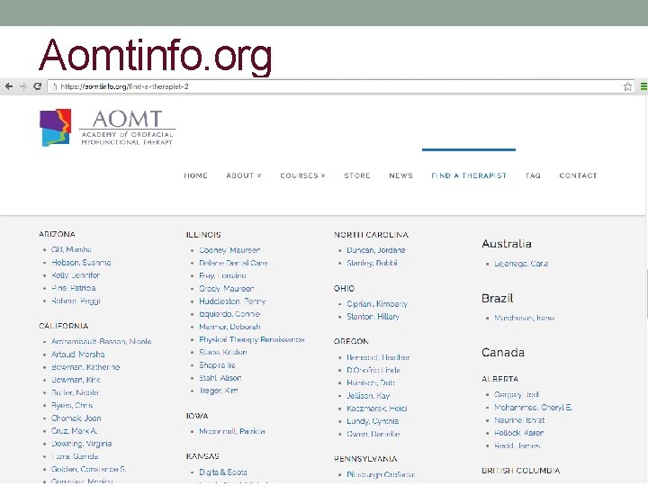Open Lundy, Cynthia link
The width and height of the screenshot is (648, 486).
tap(373, 421)
